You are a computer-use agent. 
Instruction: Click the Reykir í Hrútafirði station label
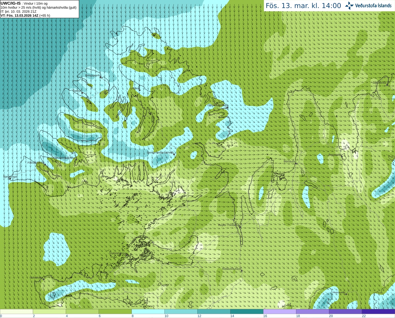point(229,225)
